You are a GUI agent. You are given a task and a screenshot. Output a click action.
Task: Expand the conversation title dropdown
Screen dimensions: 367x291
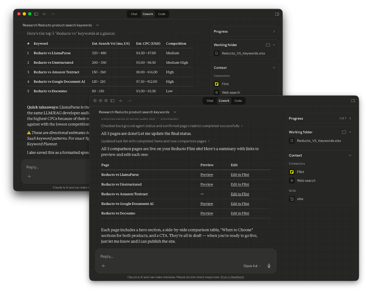click(175, 112)
